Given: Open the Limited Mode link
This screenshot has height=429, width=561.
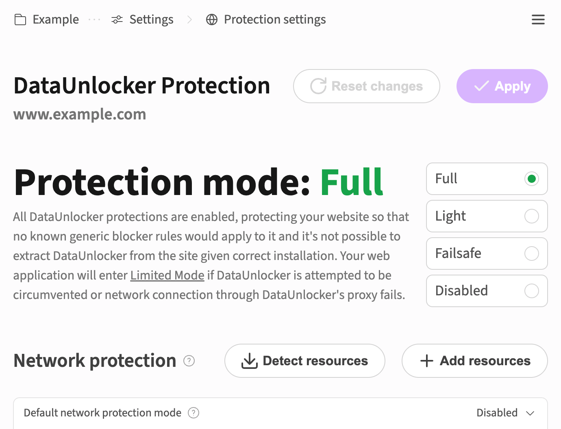Looking at the screenshot, I should click(167, 275).
